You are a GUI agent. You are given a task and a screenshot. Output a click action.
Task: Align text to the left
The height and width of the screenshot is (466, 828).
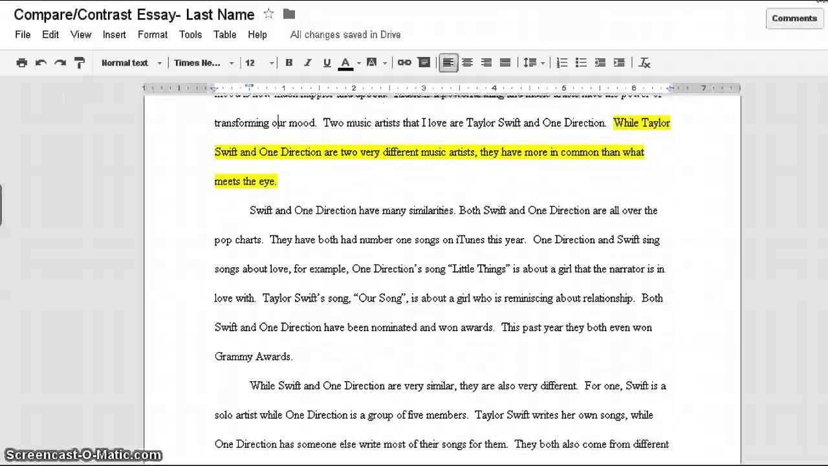click(448, 63)
